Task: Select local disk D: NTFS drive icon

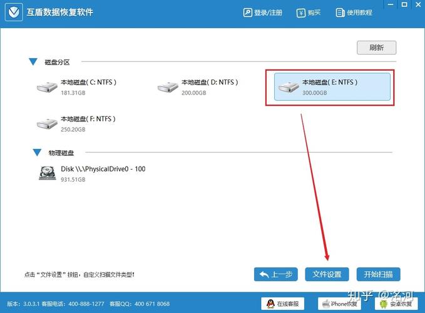Action: (x=168, y=88)
